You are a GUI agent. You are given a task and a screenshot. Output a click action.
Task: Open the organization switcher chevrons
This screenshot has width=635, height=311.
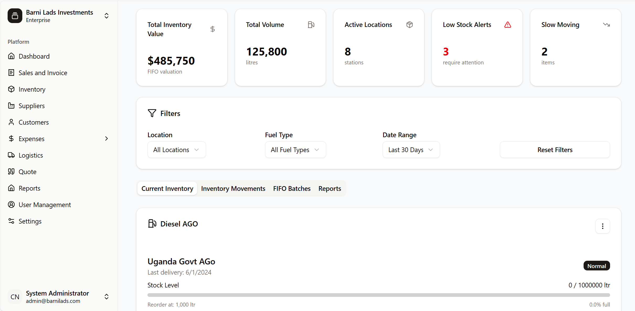(107, 16)
